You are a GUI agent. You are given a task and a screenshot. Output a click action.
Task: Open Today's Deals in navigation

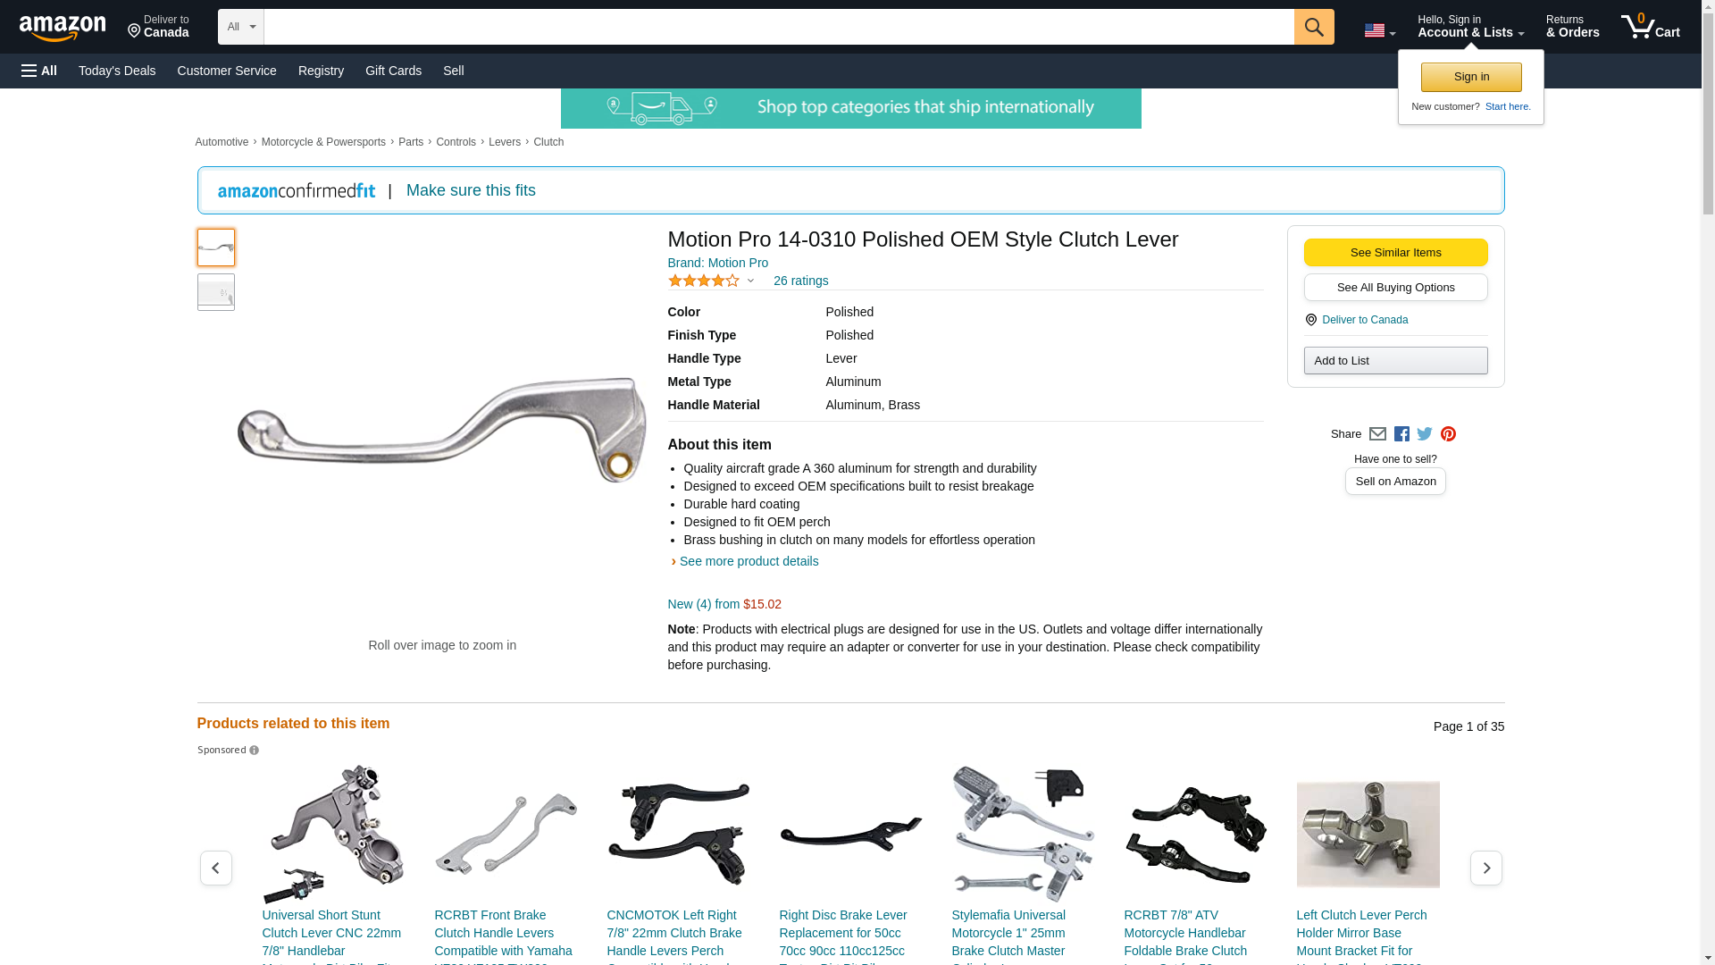pyautogui.click(x=117, y=71)
